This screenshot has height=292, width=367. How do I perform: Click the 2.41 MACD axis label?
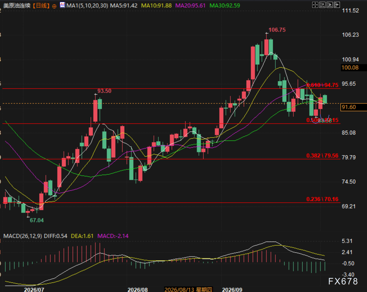[347, 252]
